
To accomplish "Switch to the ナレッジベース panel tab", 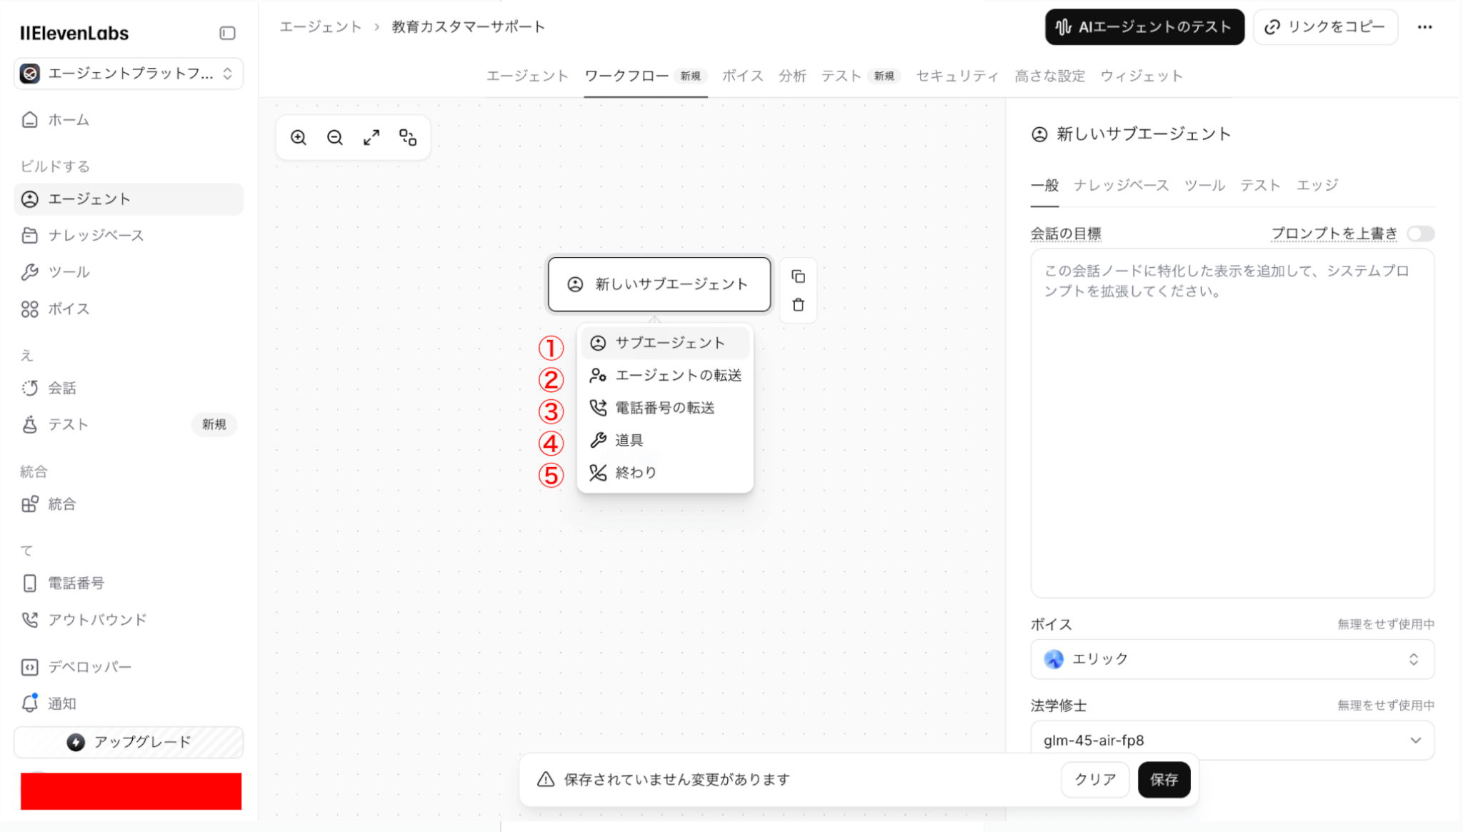I will click(x=1121, y=185).
